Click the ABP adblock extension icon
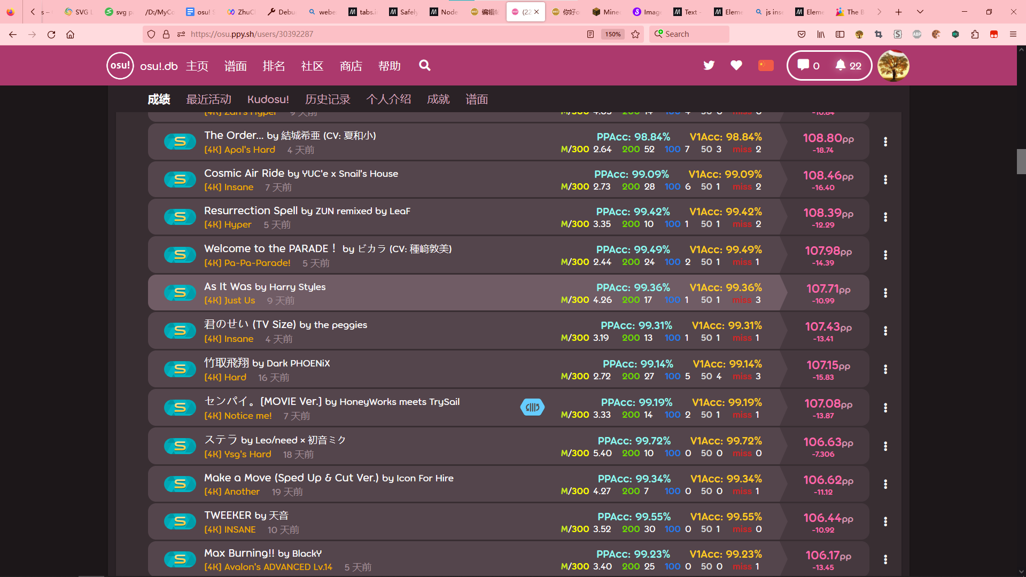The width and height of the screenshot is (1026, 577). click(x=917, y=34)
